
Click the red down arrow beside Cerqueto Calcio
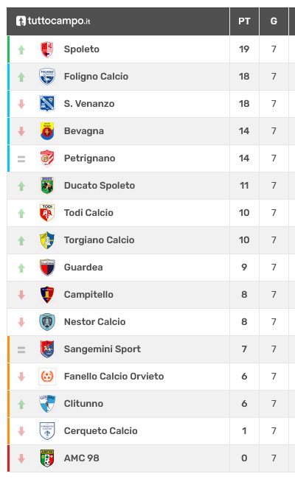tap(21, 431)
